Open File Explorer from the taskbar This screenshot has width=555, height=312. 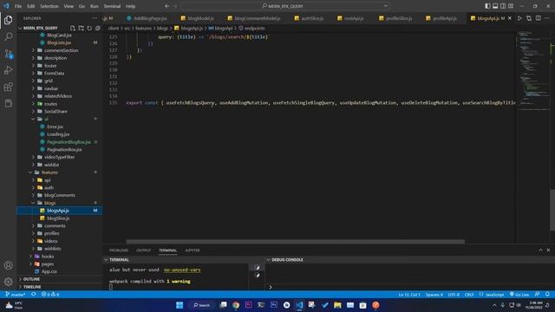337,305
